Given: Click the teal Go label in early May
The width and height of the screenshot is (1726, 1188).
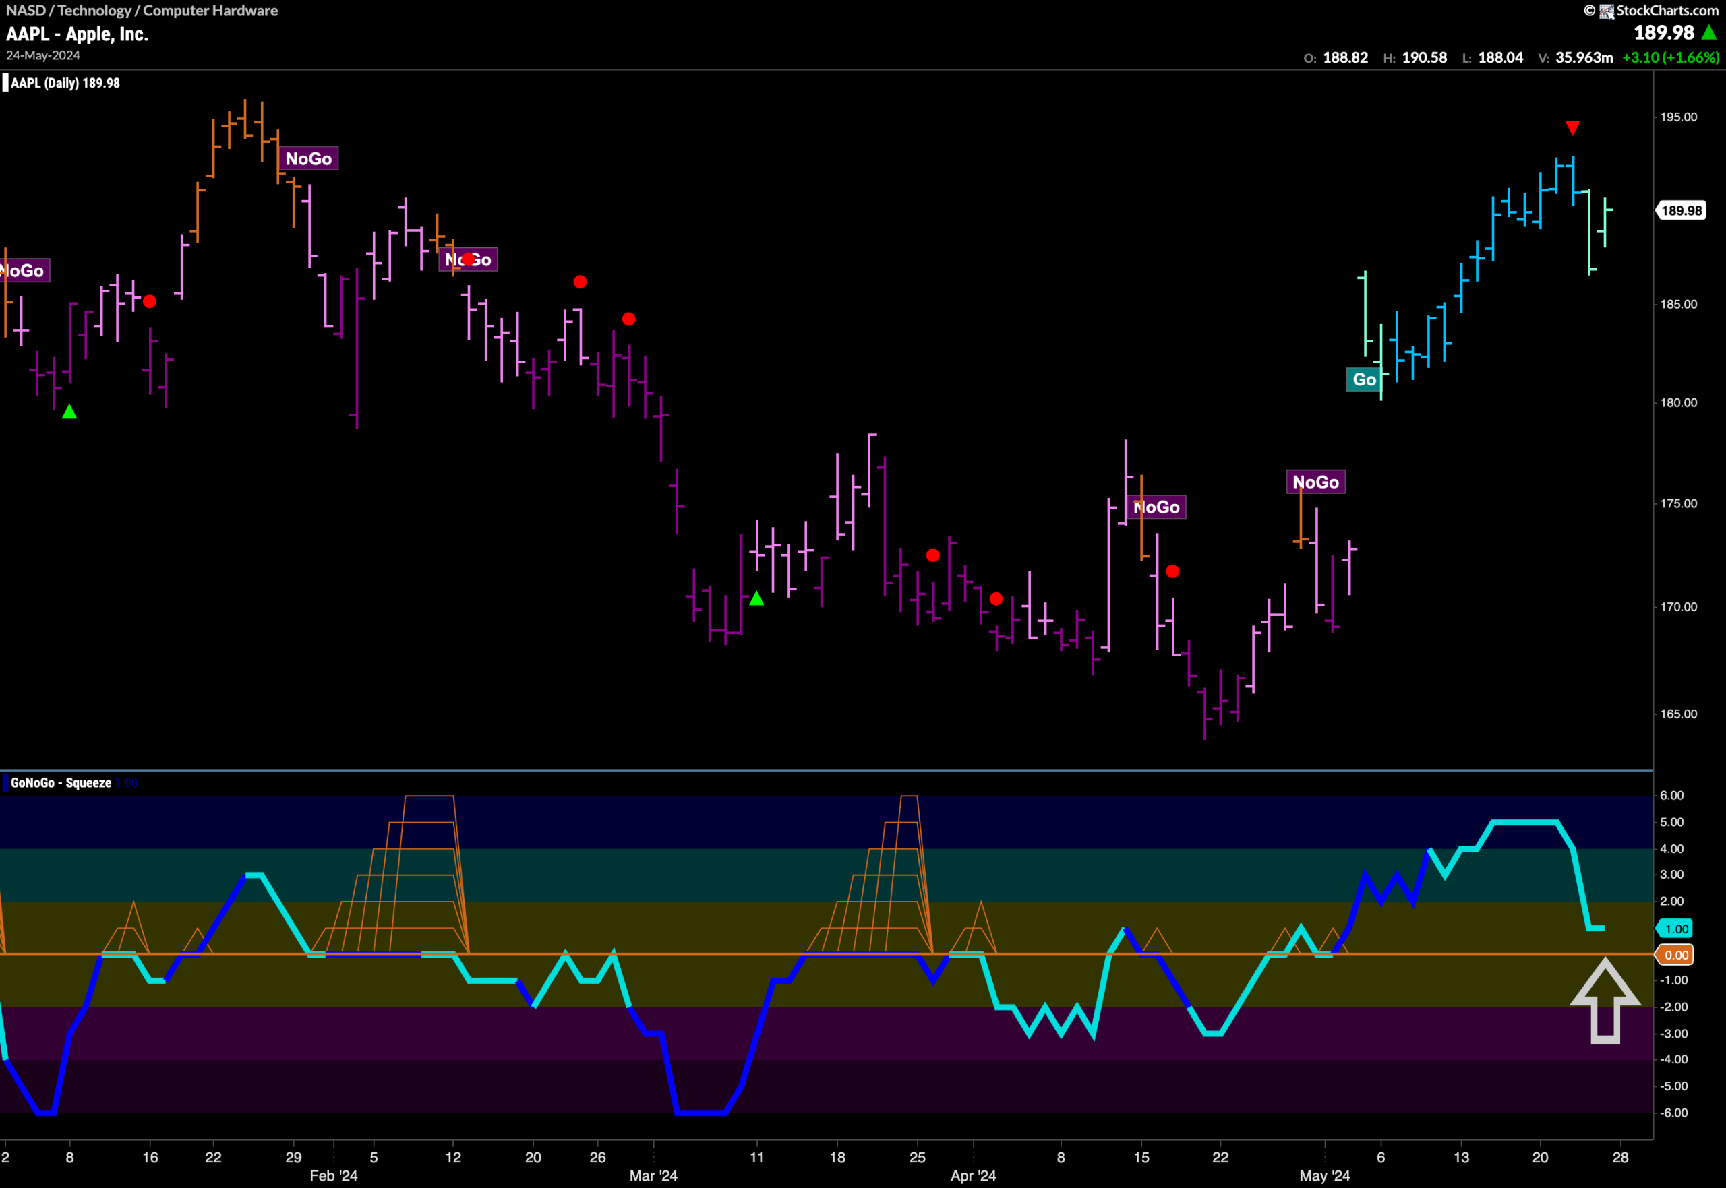Looking at the screenshot, I should tap(1364, 379).
